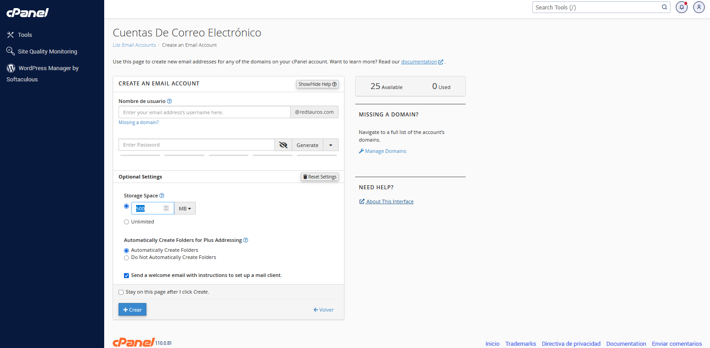Enable Stay on this page checkbox
Screen dimensions: 710x348
click(121, 292)
